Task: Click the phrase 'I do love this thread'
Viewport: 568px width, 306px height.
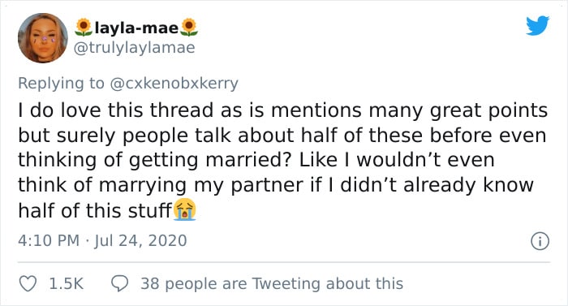Action: (x=115, y=110)
